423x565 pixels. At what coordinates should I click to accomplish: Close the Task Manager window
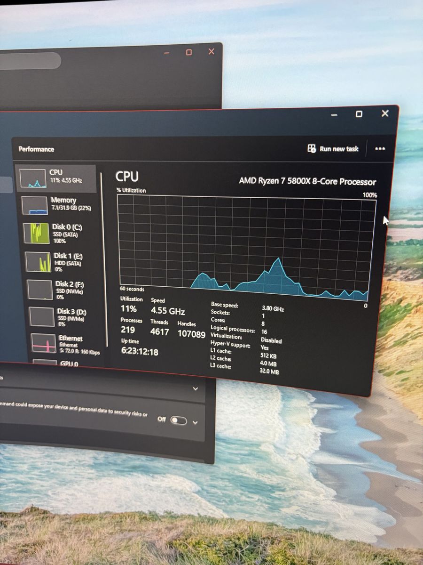click(x=385, y=113)
